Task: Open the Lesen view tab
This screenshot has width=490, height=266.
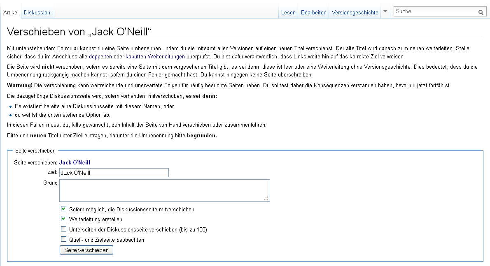Action: [288, 12]
